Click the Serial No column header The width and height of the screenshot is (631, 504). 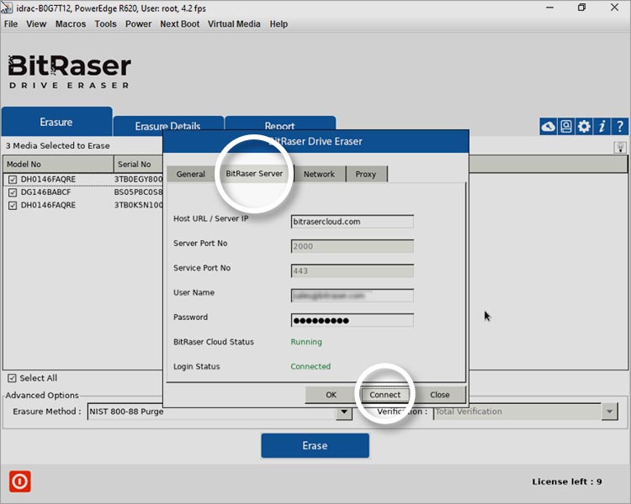[139, 164]
